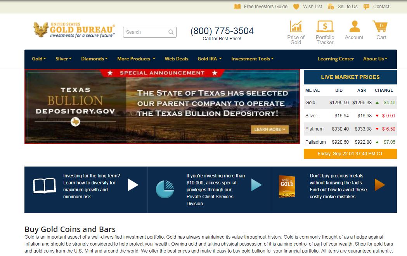This screenshot has width=407, height=256.
Task: Click the open book icon for long-term investing
Action: (x=44, y=186)
